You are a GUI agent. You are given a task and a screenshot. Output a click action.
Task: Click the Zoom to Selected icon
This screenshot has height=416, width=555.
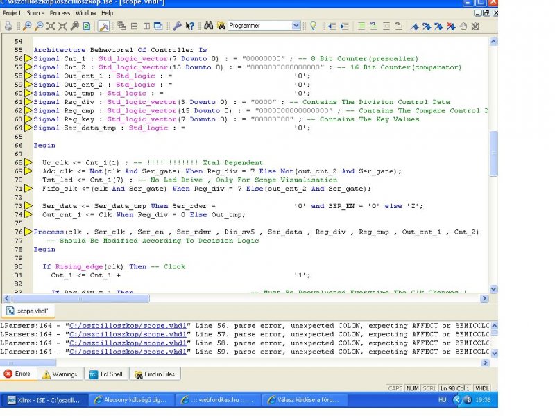point(62,26)
